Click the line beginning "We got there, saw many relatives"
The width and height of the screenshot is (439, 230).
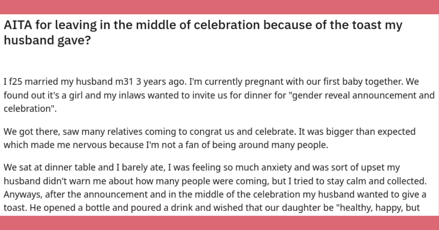coord(210,131)
